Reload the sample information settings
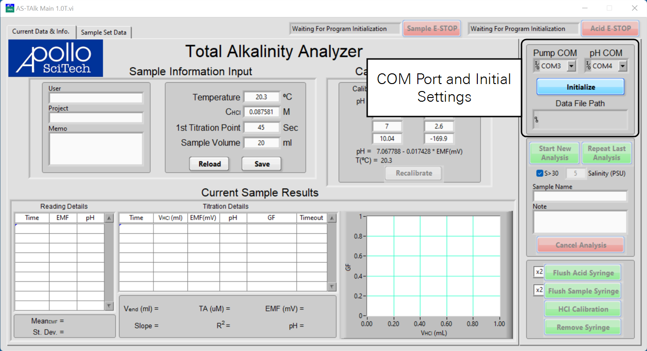 209,164
